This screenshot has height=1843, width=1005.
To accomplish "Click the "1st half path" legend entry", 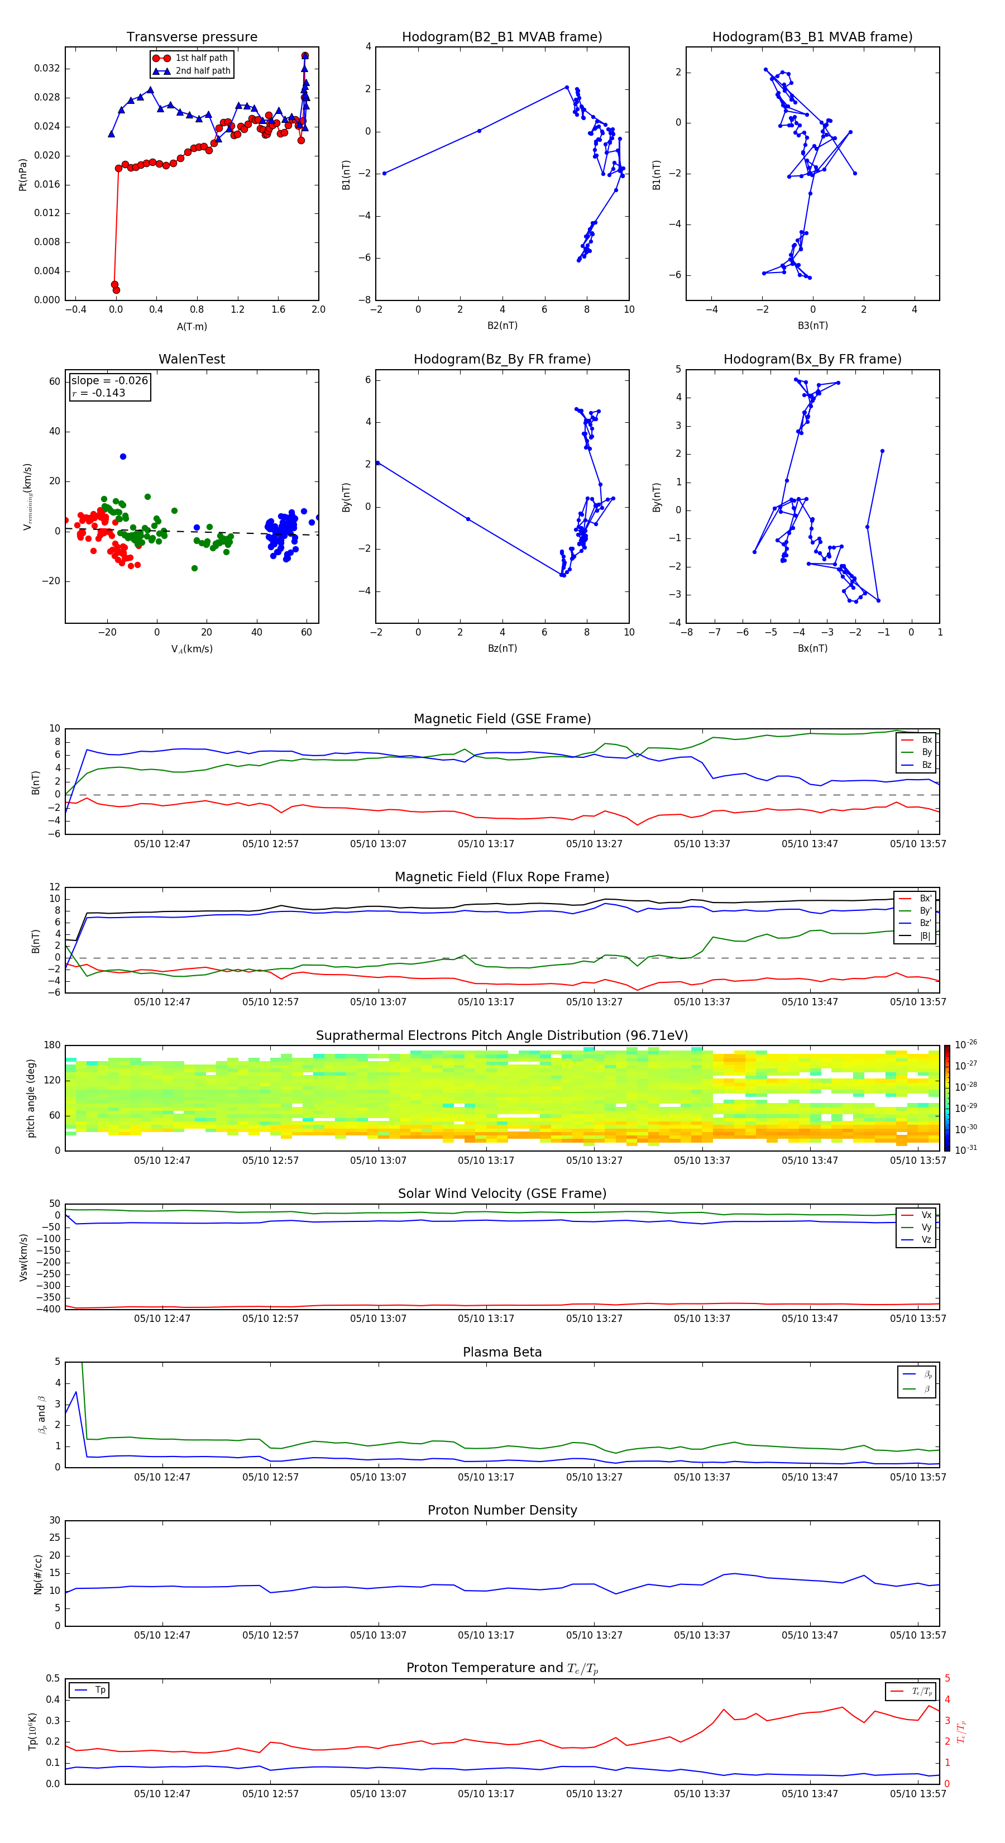I will click(191, 58).
